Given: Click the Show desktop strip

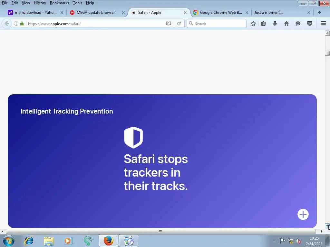Looking at the screenshot, I should [x=328, y=241].
